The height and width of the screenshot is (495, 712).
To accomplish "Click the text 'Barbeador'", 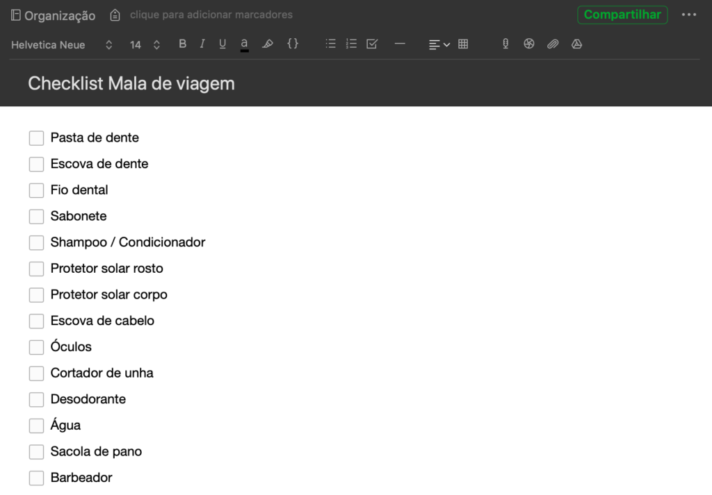I will coord(81,478).
